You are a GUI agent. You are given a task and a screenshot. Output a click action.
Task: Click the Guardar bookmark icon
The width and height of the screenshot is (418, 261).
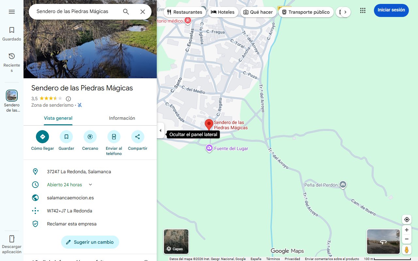(66, 136)
